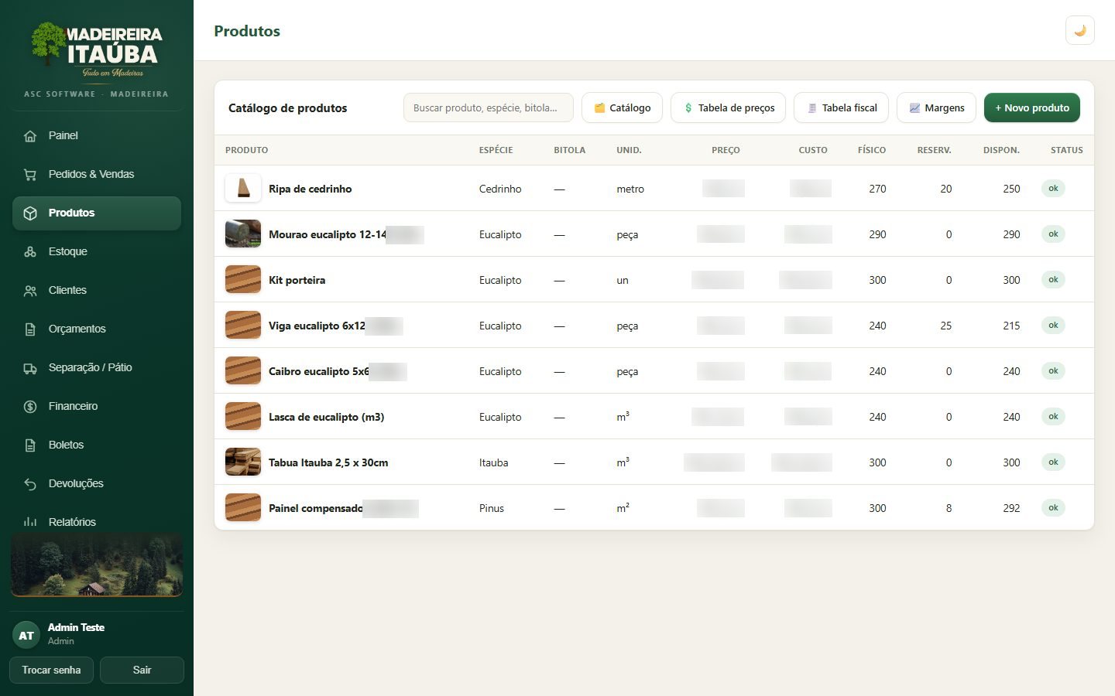Focus the Buscar produto search field
This screenshot has width=1115, height=696.
click(x=489, y=107)
